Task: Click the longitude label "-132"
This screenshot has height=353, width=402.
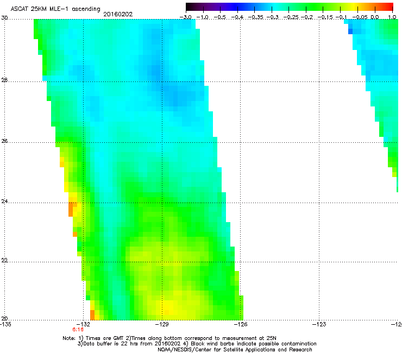Action: (83, 324)
